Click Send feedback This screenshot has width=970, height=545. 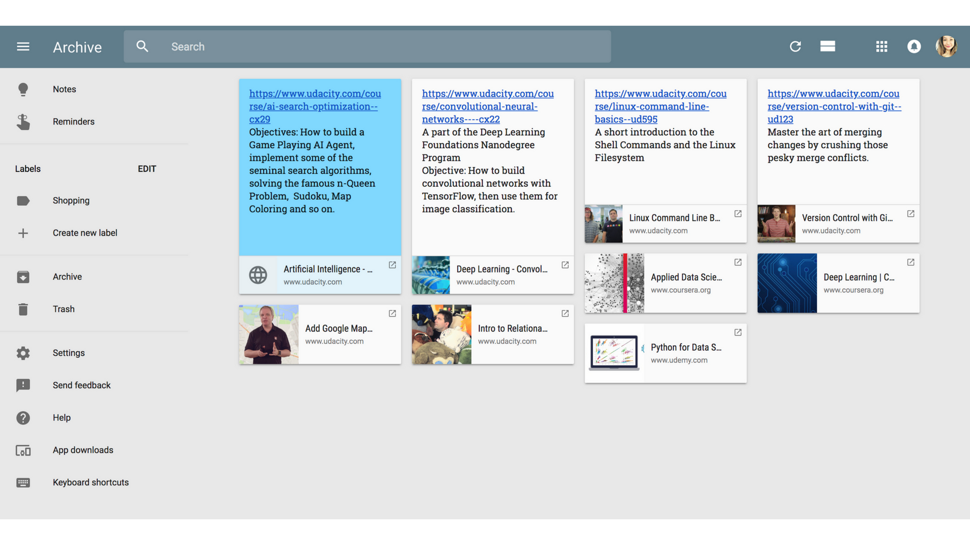coord(82,386)
